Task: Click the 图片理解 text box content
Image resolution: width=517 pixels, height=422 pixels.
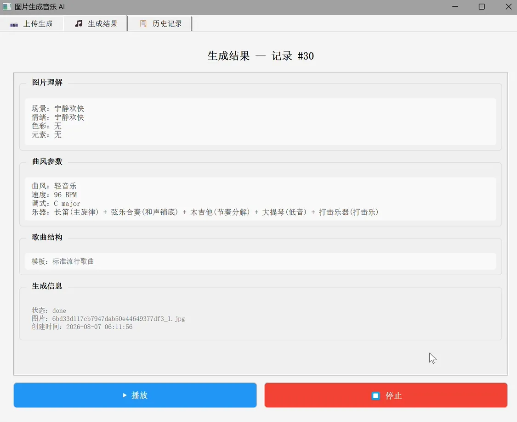Action: coord(261,122)
